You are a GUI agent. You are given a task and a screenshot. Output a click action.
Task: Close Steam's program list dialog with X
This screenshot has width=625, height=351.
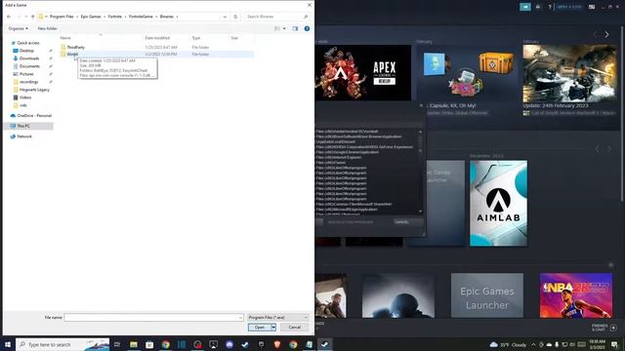(x=421, y=105)
